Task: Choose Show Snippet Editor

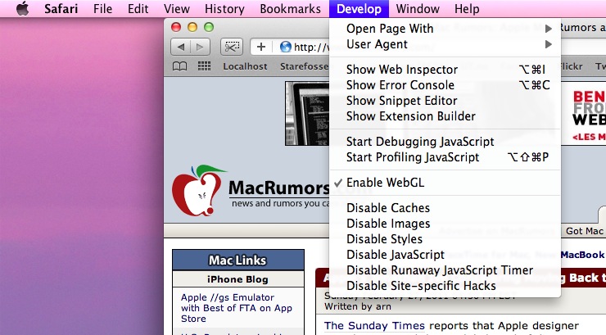Action: point(445,101)
